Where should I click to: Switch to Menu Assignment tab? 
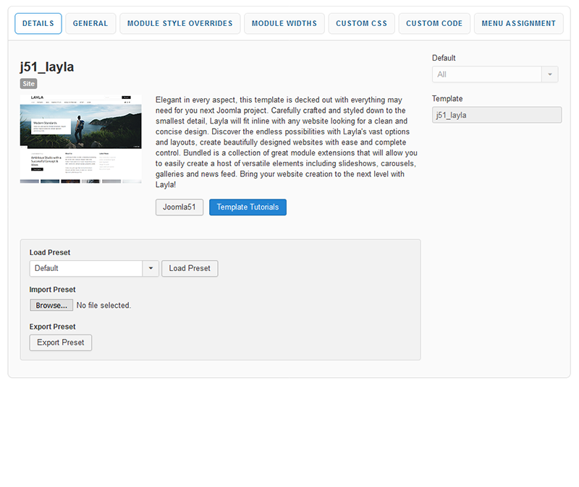coord(519,23)
